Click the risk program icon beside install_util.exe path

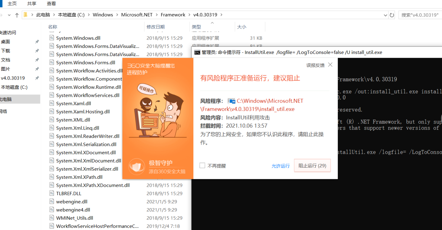pyautogui.click(x=231, y=101)
